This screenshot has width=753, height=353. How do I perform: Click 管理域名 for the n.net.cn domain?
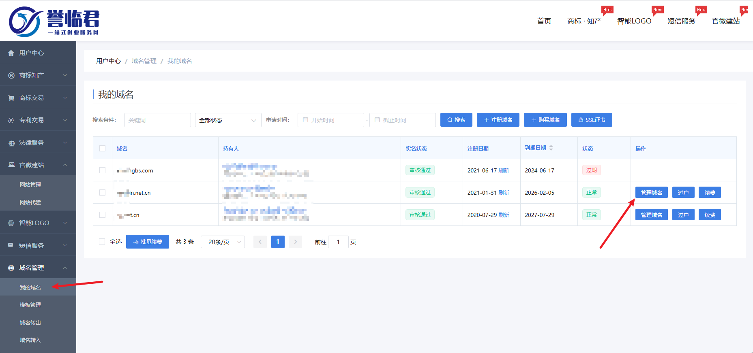pyautogui.click(x=651, y=193)
